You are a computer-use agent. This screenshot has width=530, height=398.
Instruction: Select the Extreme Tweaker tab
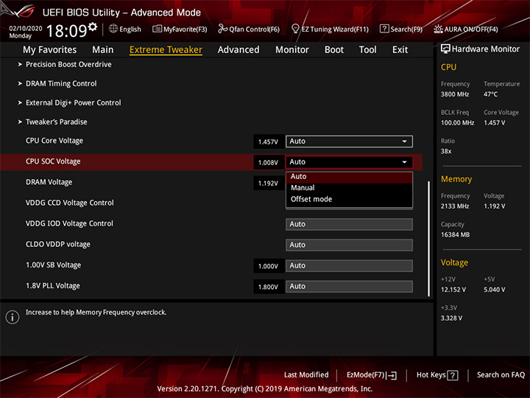tap(166, 50)
